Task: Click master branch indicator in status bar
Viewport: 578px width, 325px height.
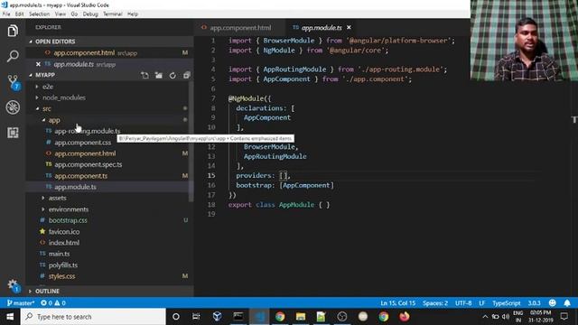Action: pyautogui.click(x=21, y=303)
